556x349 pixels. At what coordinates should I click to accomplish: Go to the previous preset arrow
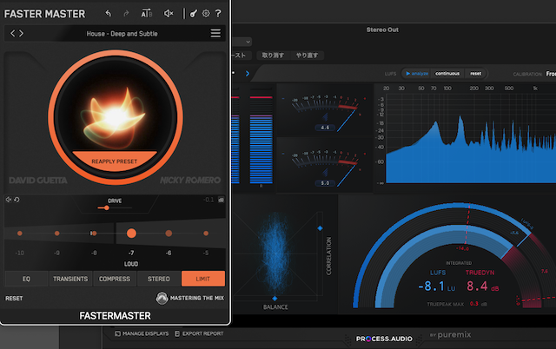(12, 34)
